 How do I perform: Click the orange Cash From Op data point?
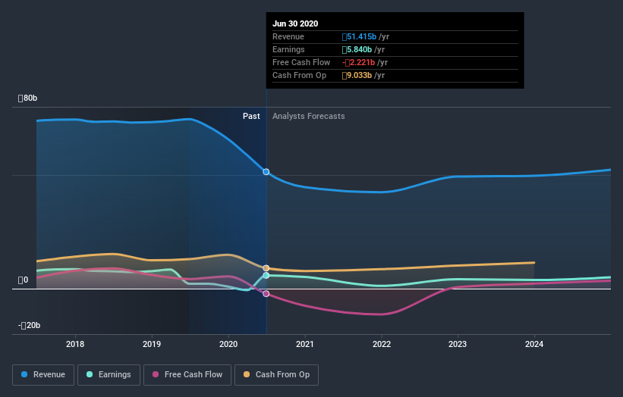pyautogui.click(x=266, y=268)
